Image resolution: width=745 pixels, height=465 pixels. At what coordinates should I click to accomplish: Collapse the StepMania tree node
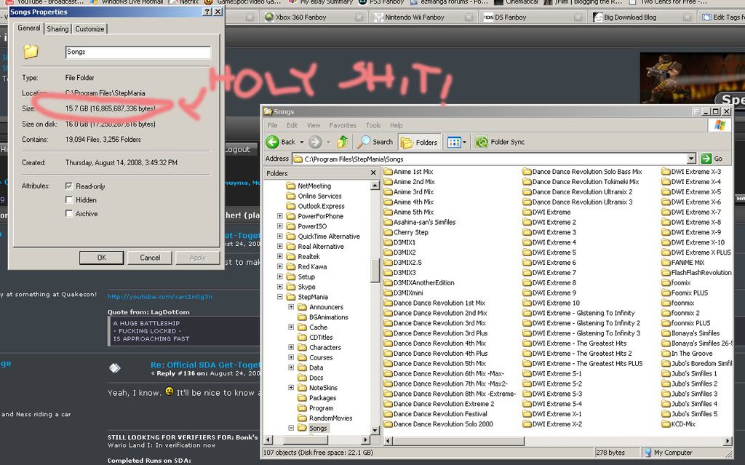[280, 297]
